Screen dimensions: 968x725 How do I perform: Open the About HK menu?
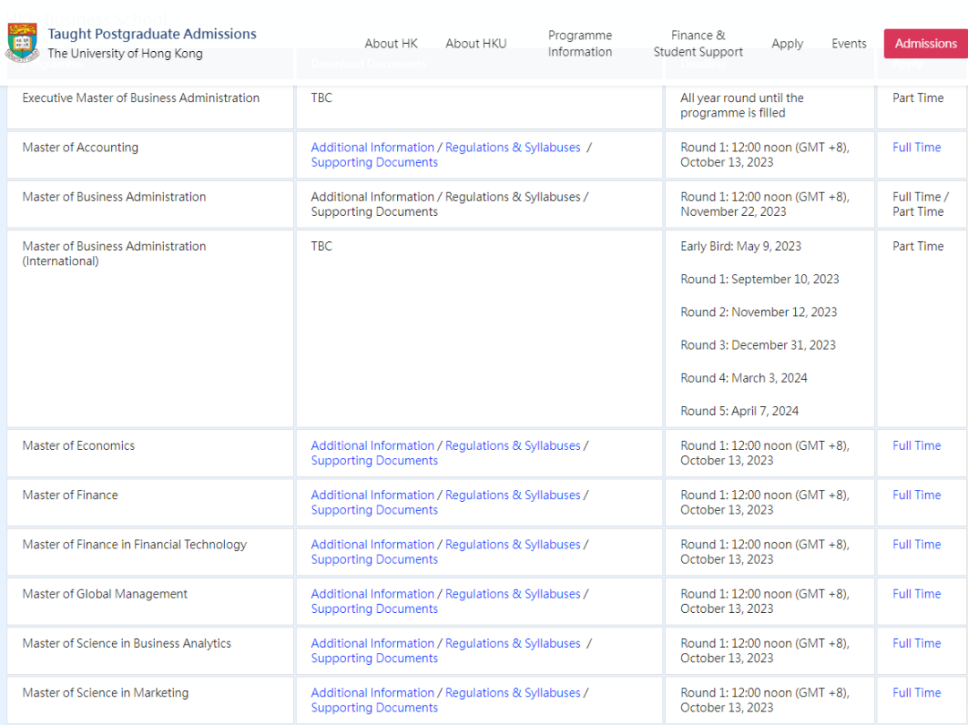(391, 44)
